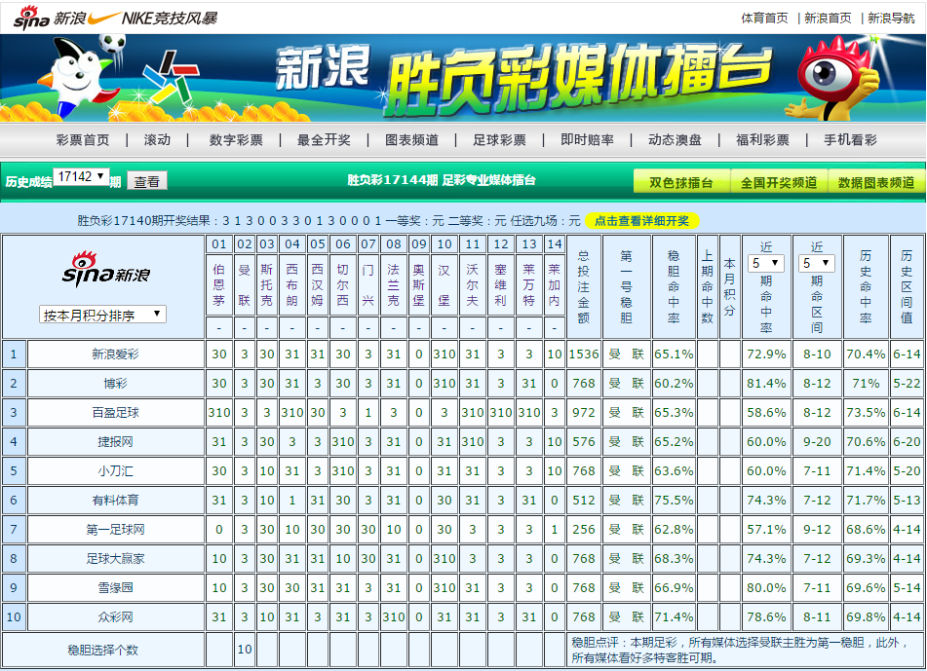Click 点击查看详细开奖 button
927x671 pixels.
pos(642,221)
